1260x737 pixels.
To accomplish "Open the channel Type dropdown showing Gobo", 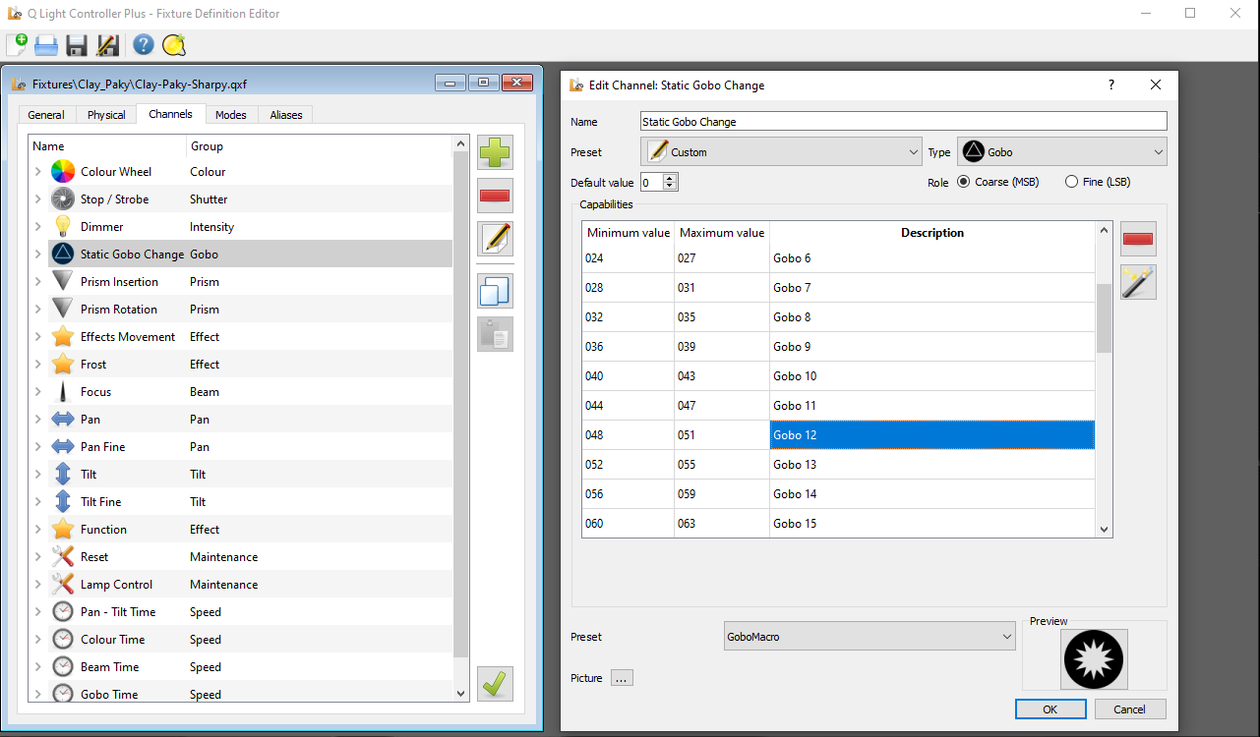I will 1061,152.
